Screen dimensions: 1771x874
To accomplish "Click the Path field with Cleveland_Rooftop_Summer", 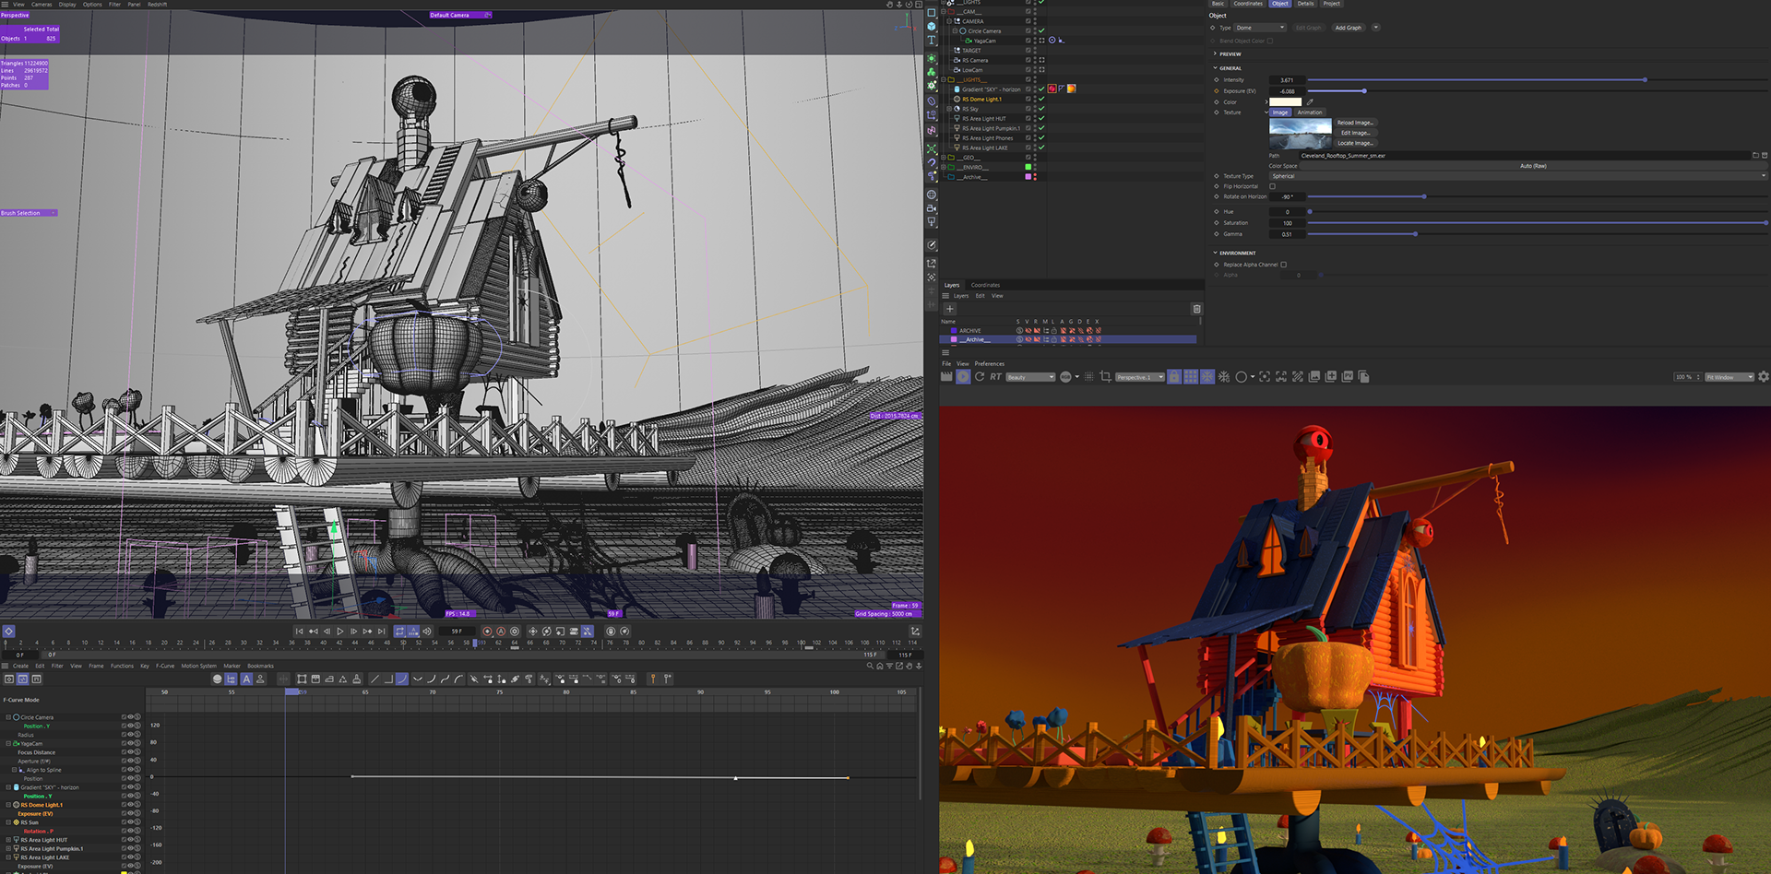I will (1523, 156).
